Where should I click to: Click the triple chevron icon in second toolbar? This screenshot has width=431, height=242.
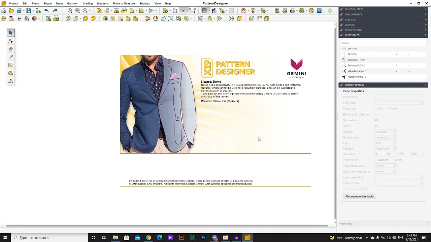click(219, 18)
